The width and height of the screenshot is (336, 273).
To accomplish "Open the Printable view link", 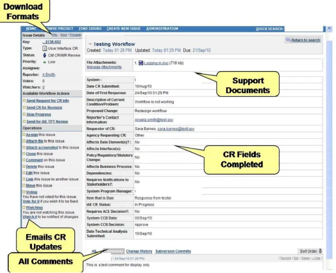I will [x=75, y=35].
